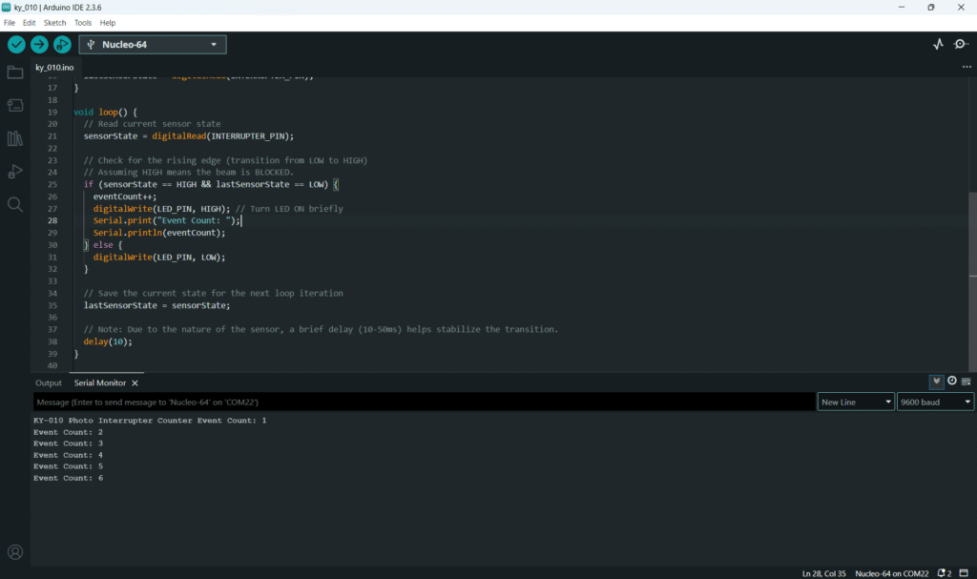Toggle autoscroll in the Serial Monitor

click(937, 382)
